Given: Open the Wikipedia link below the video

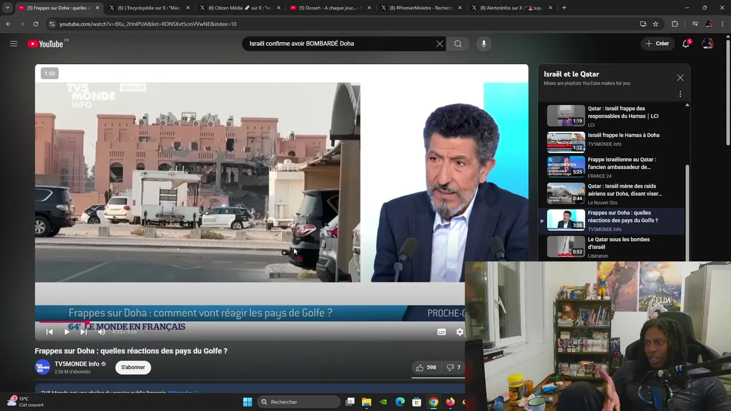Looking at the screenshot, I should (183, 393).
